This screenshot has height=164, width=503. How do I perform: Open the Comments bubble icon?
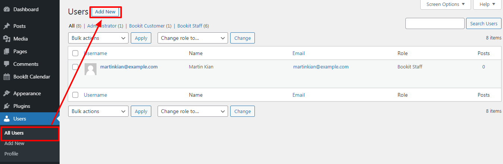(x=7, y=64)
